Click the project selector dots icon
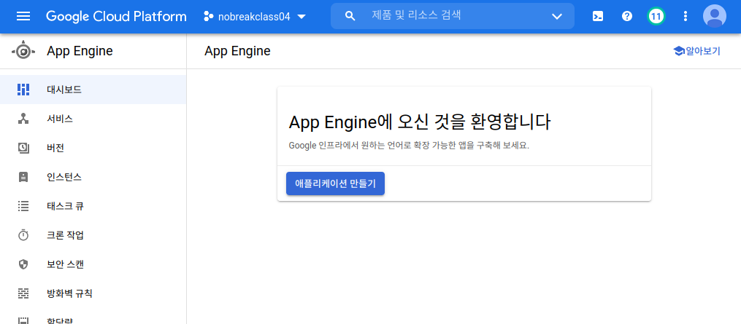Image resolution: width=741 pixels, height=324 pixels. [x=208, y=17]
